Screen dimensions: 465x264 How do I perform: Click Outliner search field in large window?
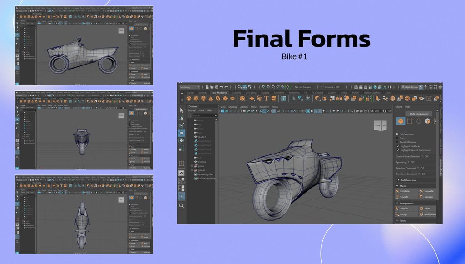tap(204, 115)
